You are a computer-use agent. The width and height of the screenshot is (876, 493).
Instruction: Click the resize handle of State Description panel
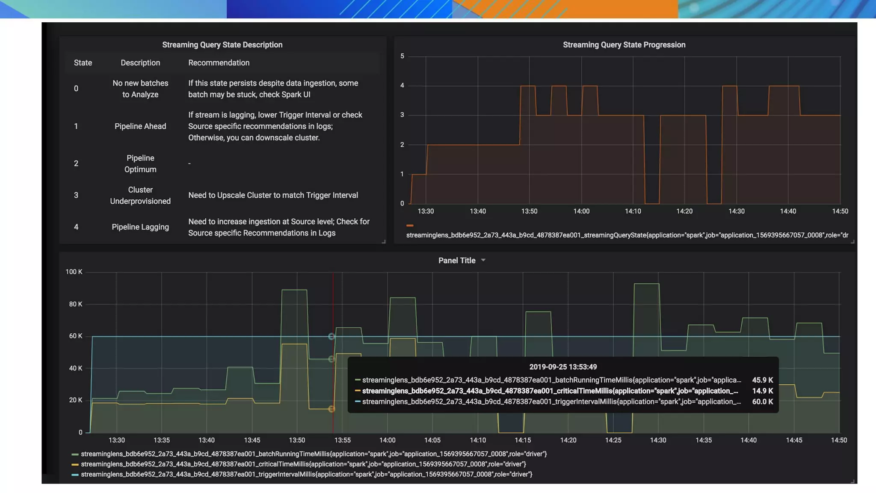click(x=384, y=242)
